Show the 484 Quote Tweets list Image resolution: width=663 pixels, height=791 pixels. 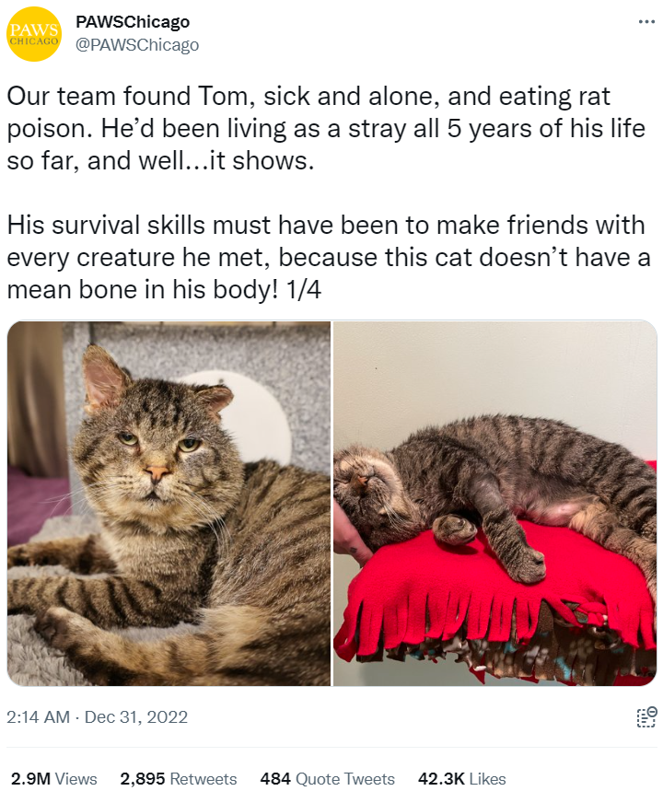(x=328, y=778)
